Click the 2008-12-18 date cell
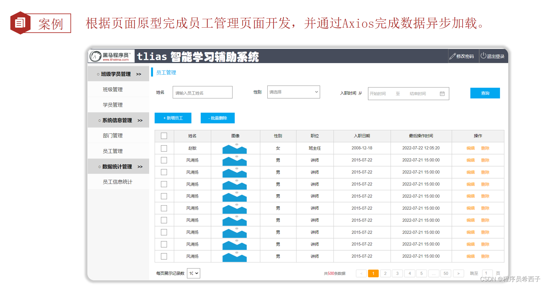Image resolution: width=545 pixels, height=285 pixels. point(362,148)
